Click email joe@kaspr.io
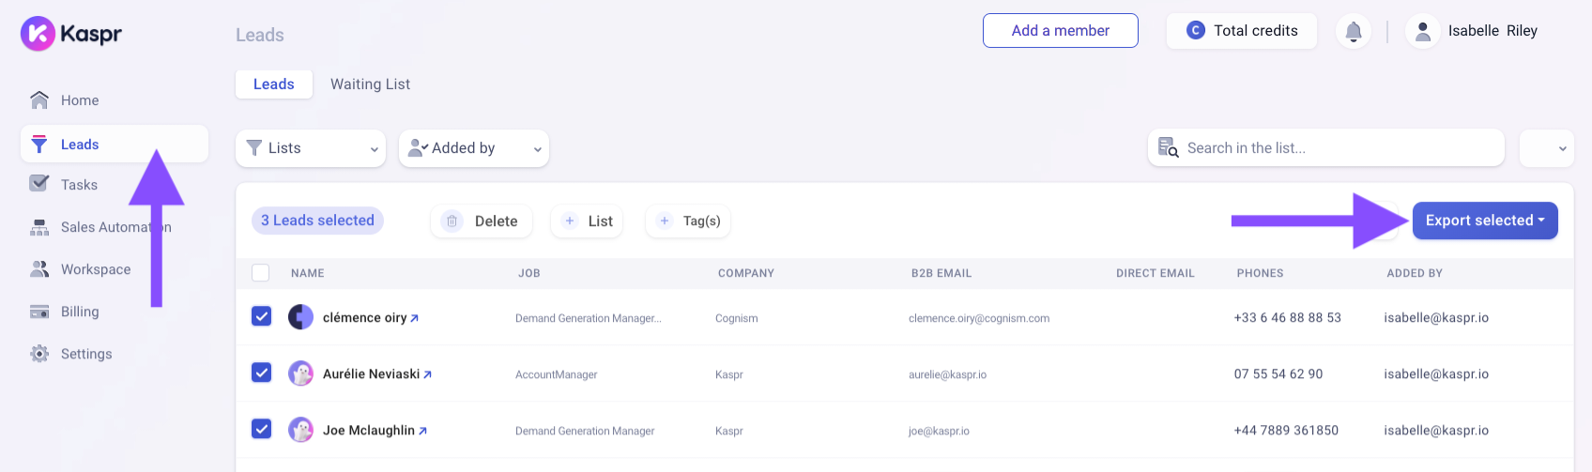Image resolution: width=1592 pixels, height=472 pixels. click(939, 431)
